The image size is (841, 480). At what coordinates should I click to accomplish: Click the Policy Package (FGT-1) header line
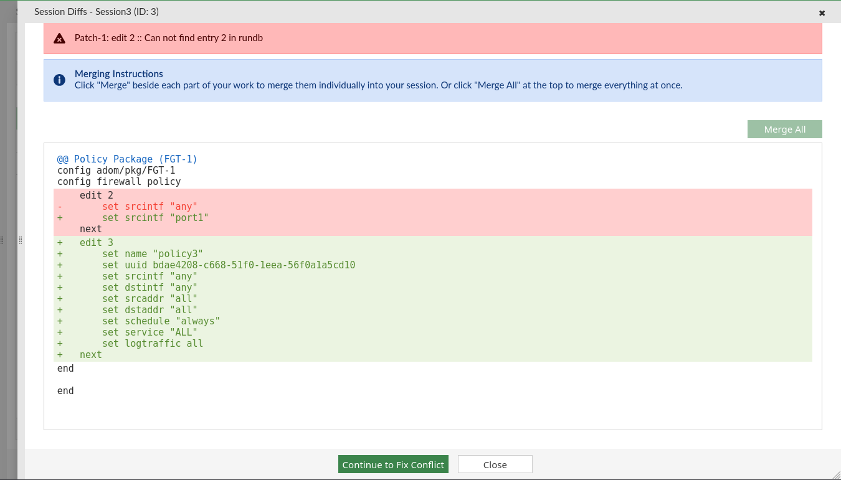point(127,159)
